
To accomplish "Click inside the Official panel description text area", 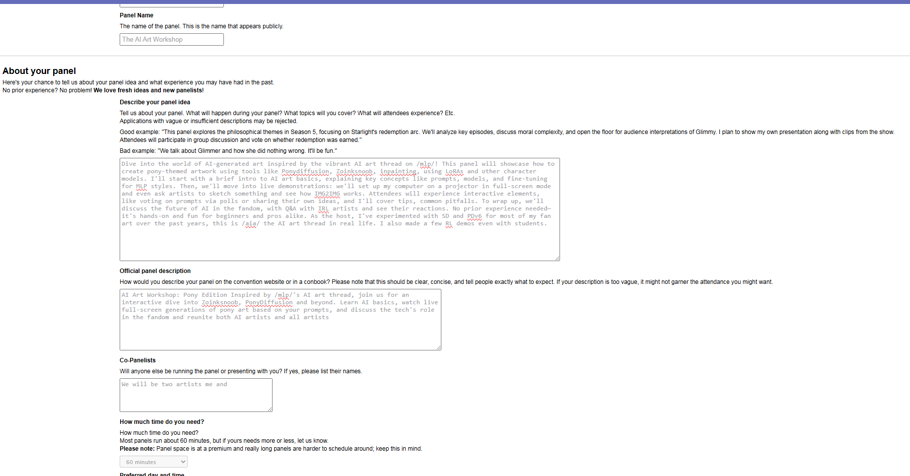I will tap(280, 320).
